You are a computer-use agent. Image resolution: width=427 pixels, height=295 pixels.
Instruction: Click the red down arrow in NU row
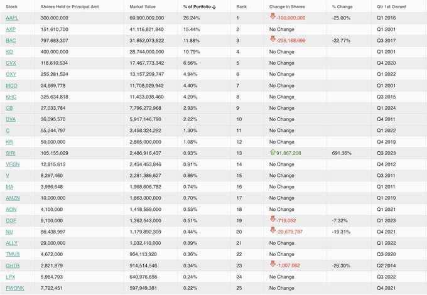[273, 230]
